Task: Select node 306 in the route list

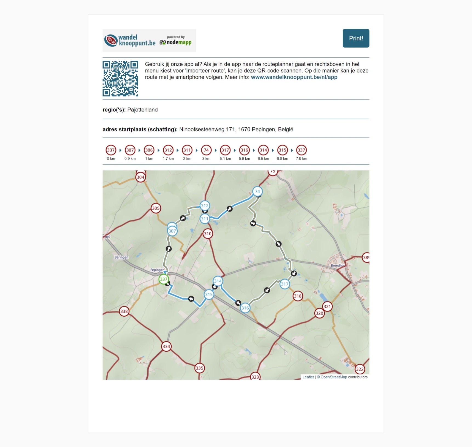Action: (149, 150)
